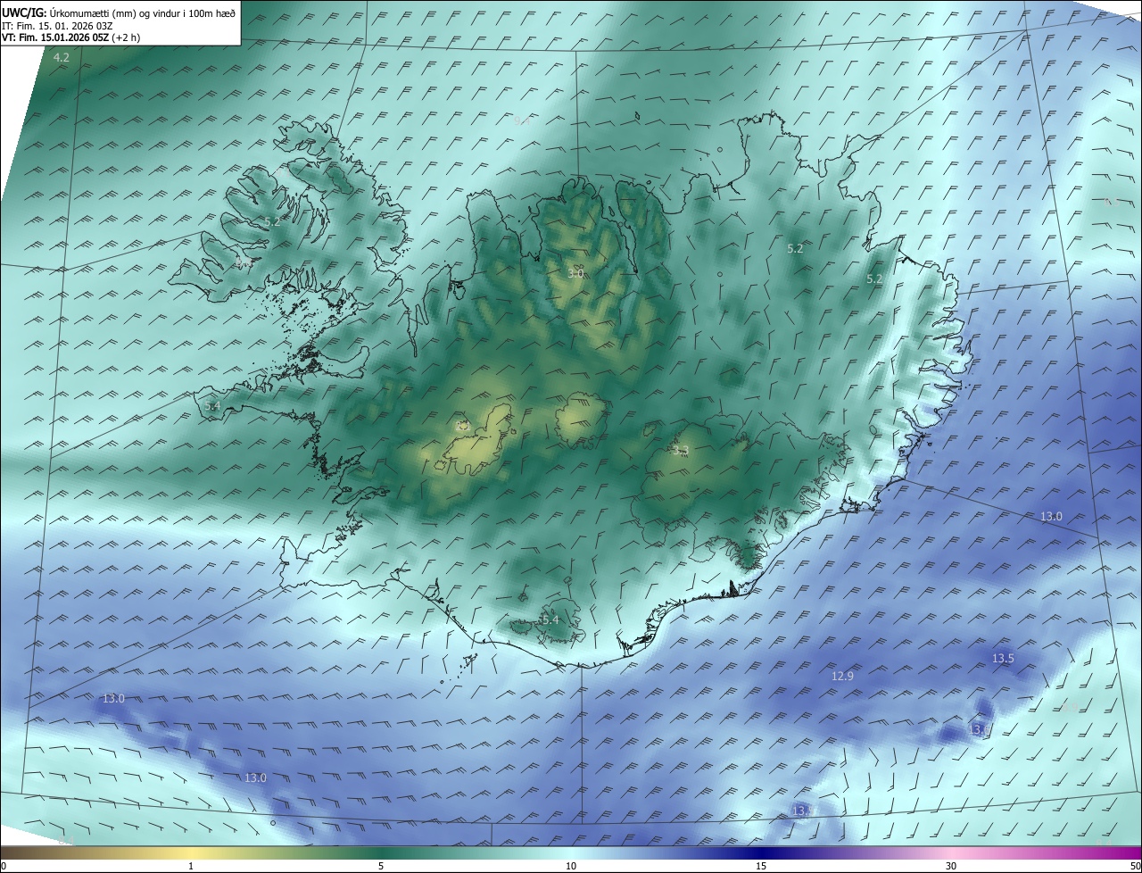Click the 3.0 value label in north Iceland

tap(575, 273)
